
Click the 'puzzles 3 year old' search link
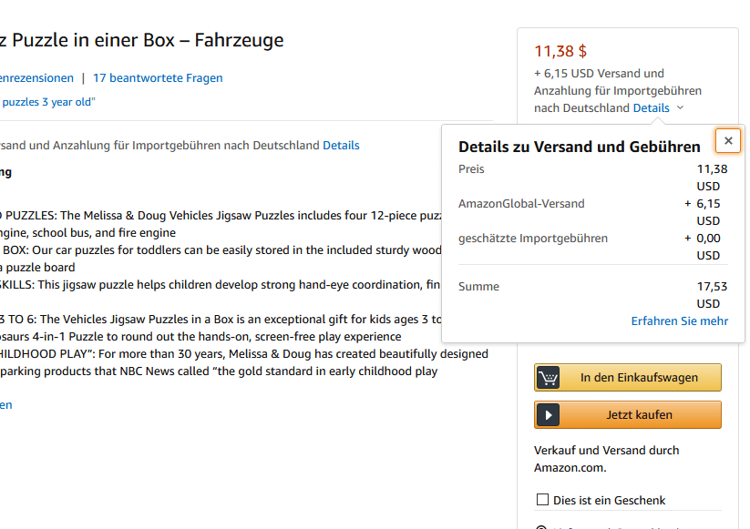[x=46, y=102]
